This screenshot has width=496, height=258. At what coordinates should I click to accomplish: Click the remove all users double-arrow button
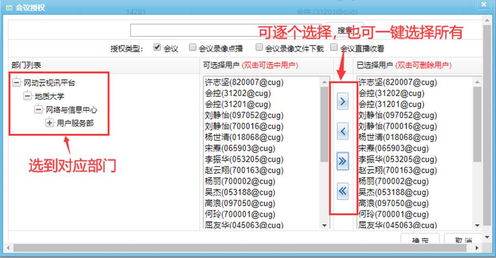tap(342, 191)
